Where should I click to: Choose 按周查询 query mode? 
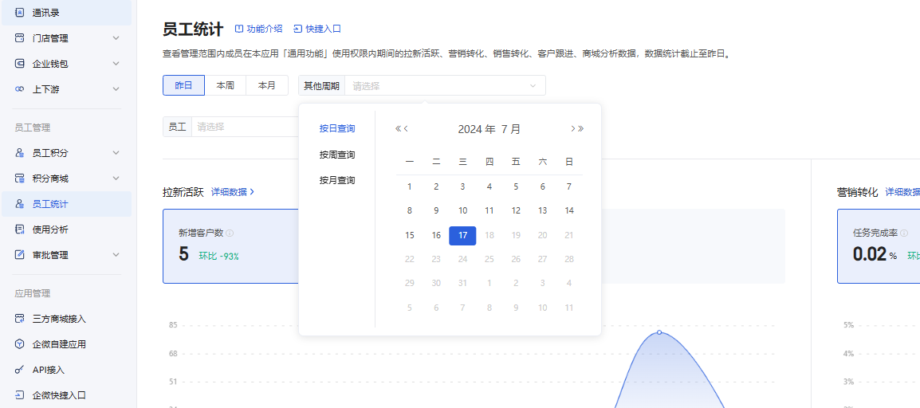[x=337, y=155]
